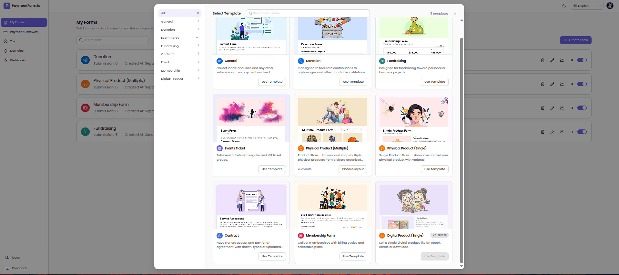Delete Physical Product (Multiple) form trash icon

coord(543,84)
